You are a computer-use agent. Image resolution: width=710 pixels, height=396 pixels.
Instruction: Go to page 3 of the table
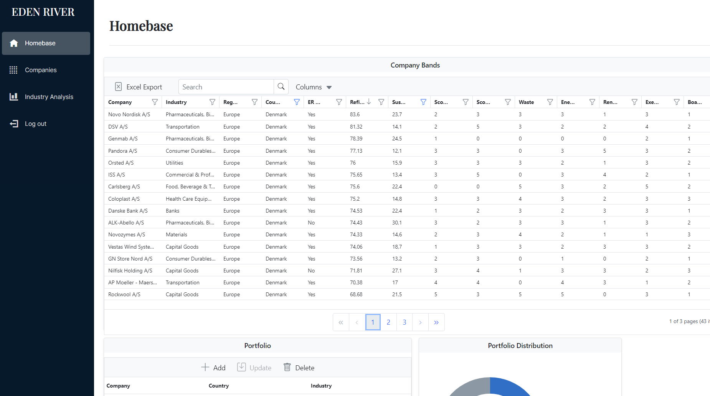(x=405, y=322)
